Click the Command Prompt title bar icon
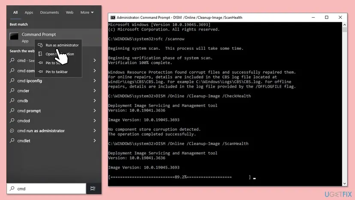This screenshot has height=200, width=355. tap(112, 18)
